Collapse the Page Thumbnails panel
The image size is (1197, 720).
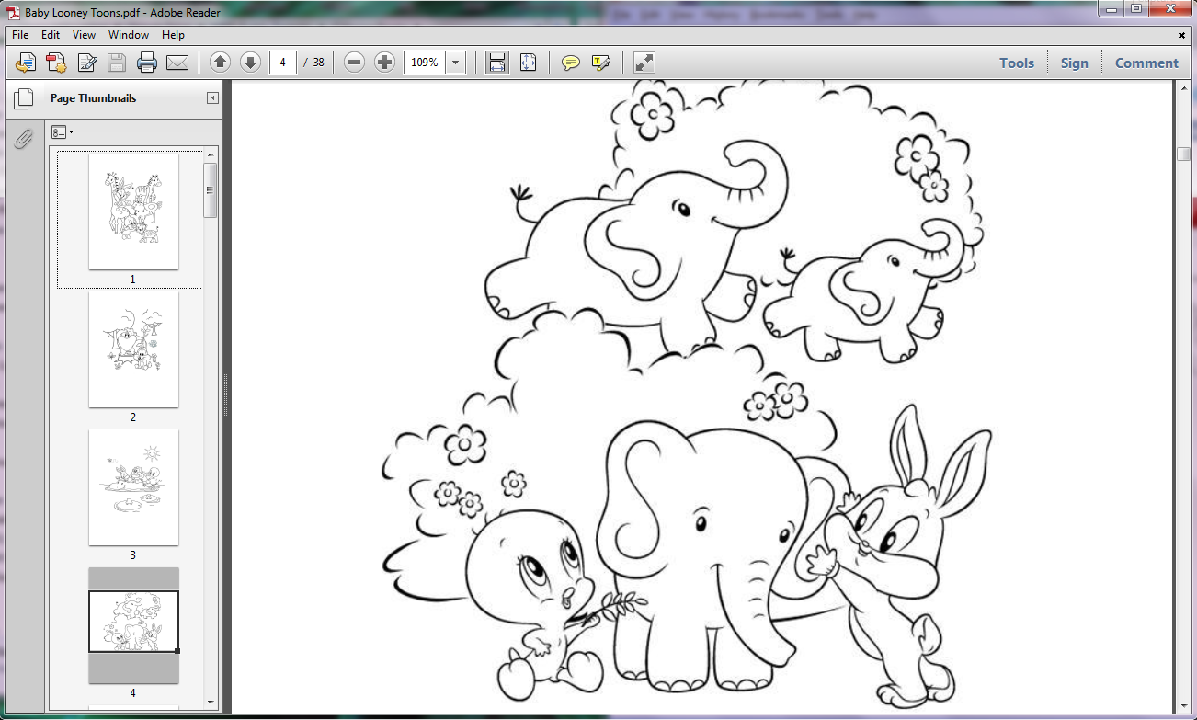tap(212, 98)
